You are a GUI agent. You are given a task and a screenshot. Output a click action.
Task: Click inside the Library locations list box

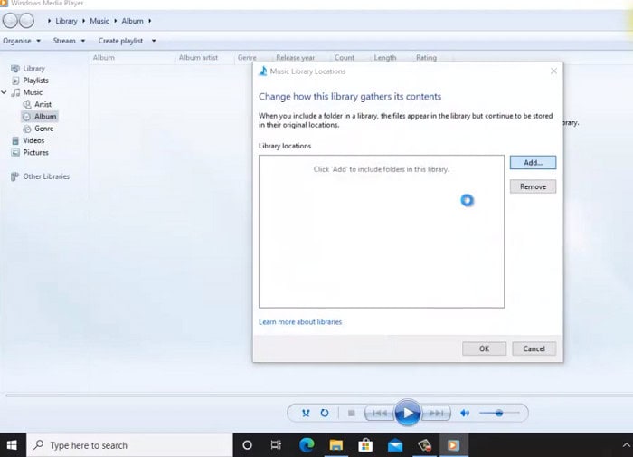(x=382, y=232)
